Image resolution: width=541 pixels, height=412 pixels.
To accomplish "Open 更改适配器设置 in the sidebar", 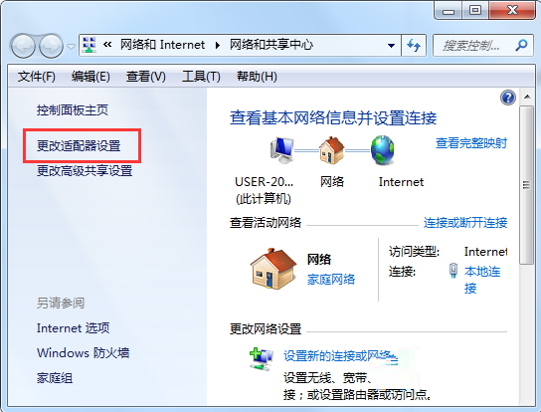I will (79, 145).
